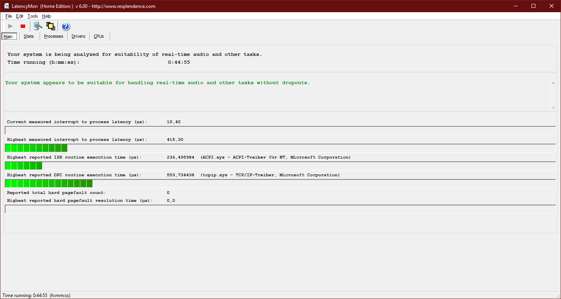Click the computer with magnifier toolbar icon

point(38,26)
